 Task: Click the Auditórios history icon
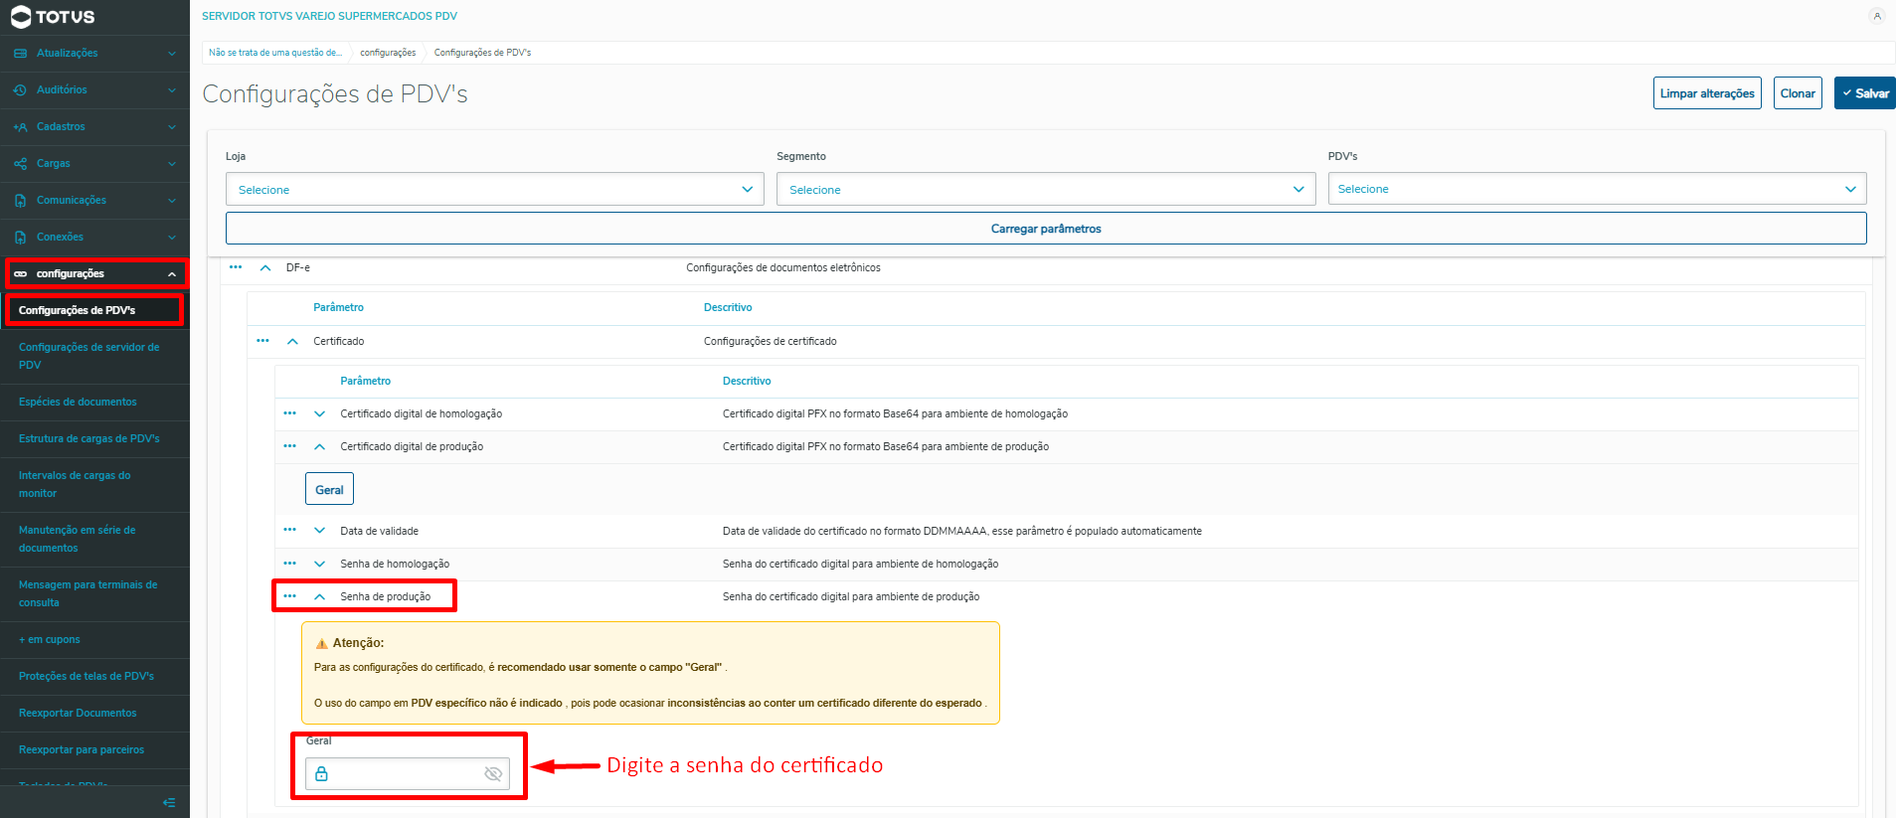pyautogui.click(x=20, y=90)
